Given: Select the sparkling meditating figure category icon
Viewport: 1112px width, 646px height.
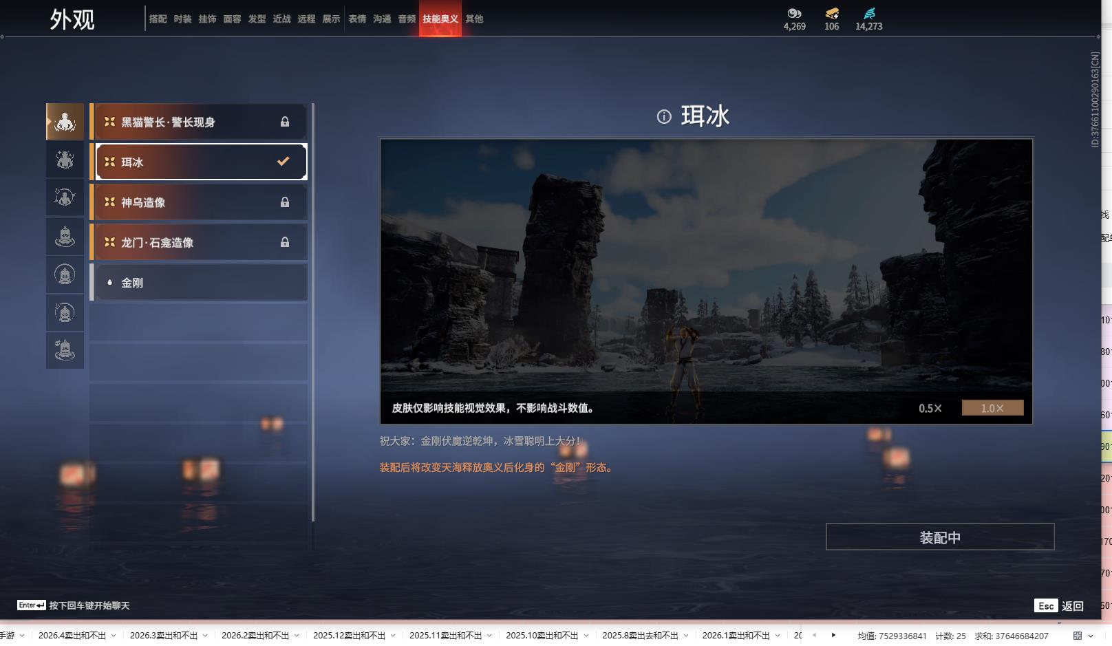Looking at the screenshot, I should coord(65,197).
